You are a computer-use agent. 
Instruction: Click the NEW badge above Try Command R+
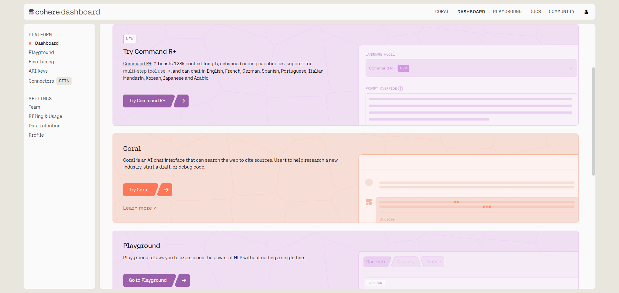(x=130, y=39)
